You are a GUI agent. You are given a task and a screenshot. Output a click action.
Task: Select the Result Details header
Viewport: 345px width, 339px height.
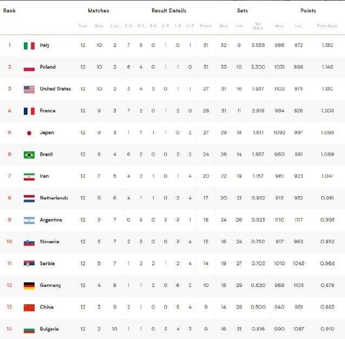pos(169,10)
